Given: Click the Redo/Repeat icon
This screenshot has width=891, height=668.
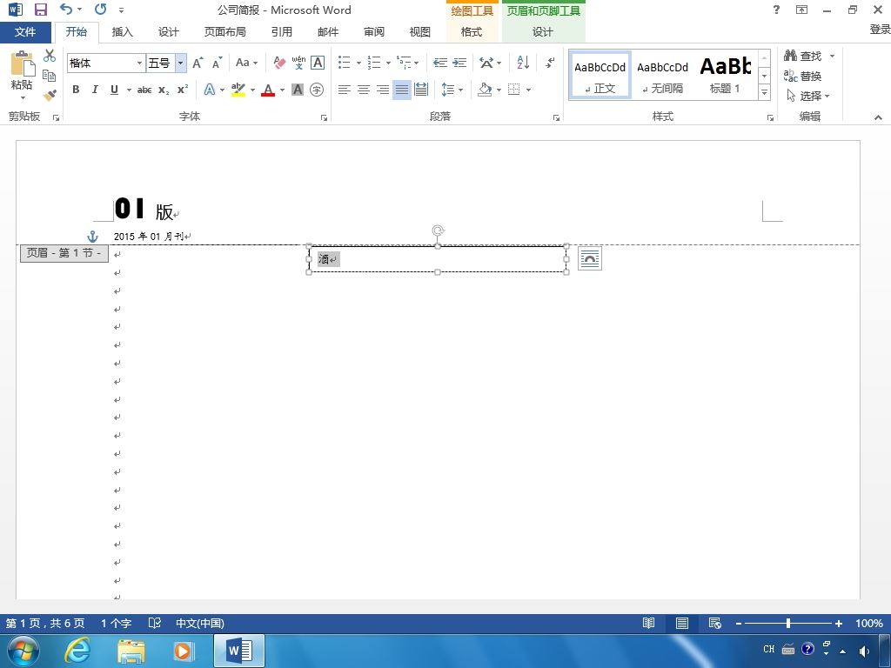Looking at the screenshot, I should tap(101, 9).
